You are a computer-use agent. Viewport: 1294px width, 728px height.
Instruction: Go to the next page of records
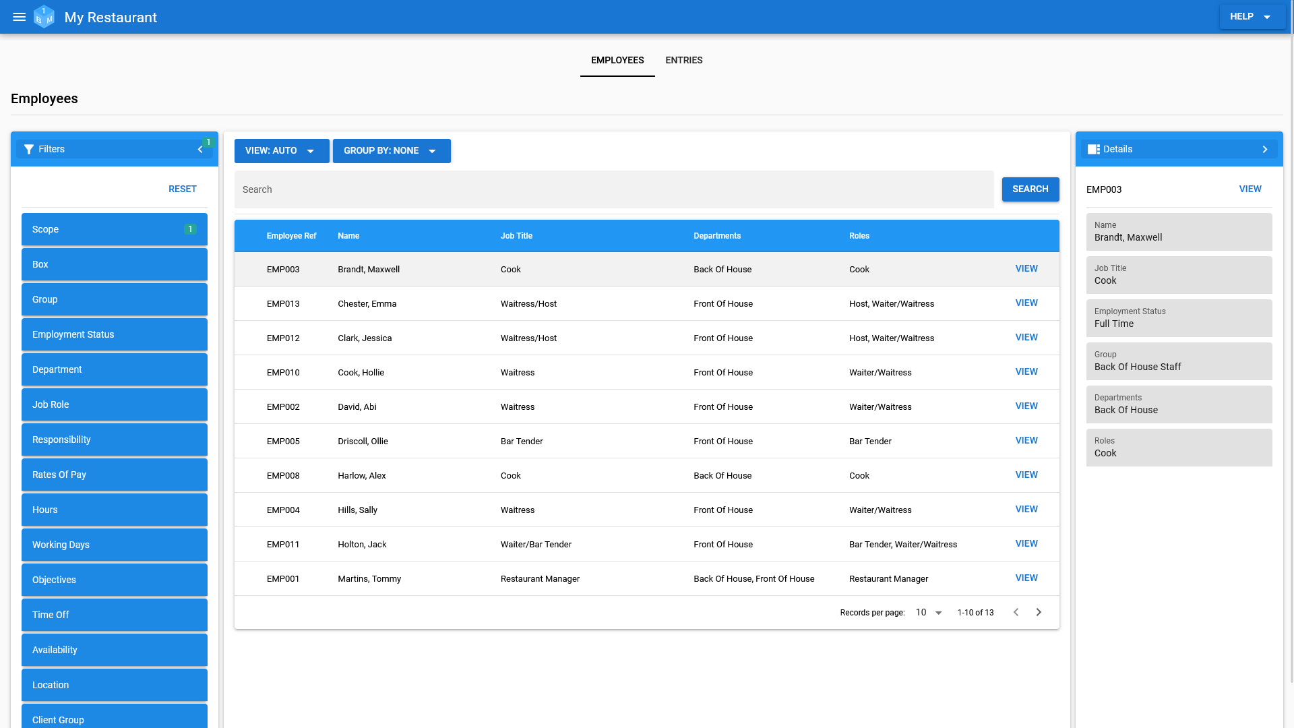click(x=1039, y=612)
